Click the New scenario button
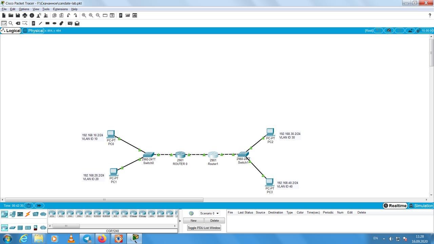The height and width of the screenshot is (244, 434). point(193,221)
